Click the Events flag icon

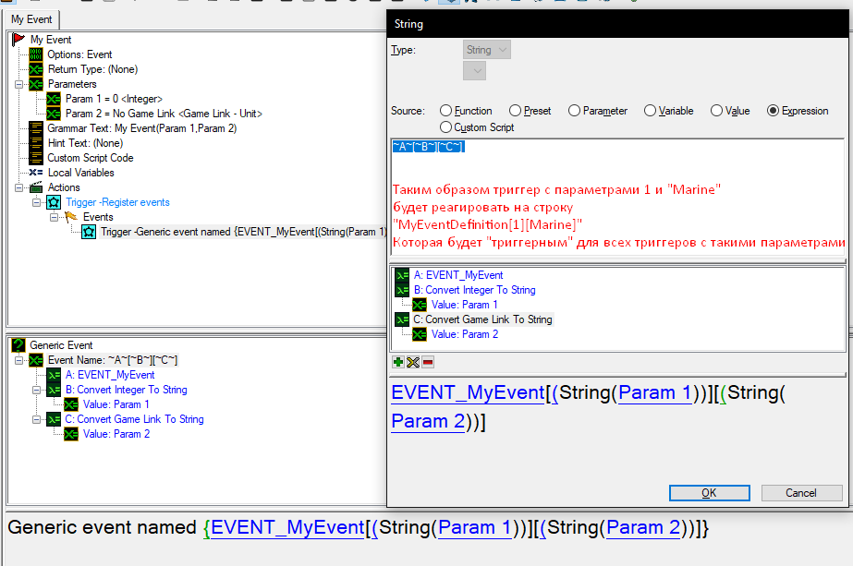point(71,216)
